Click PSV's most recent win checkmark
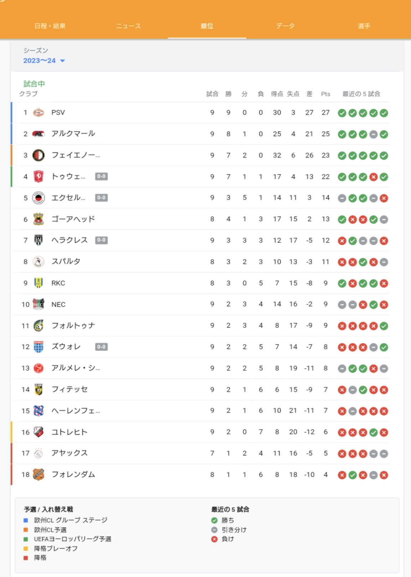 click(384, 113)
